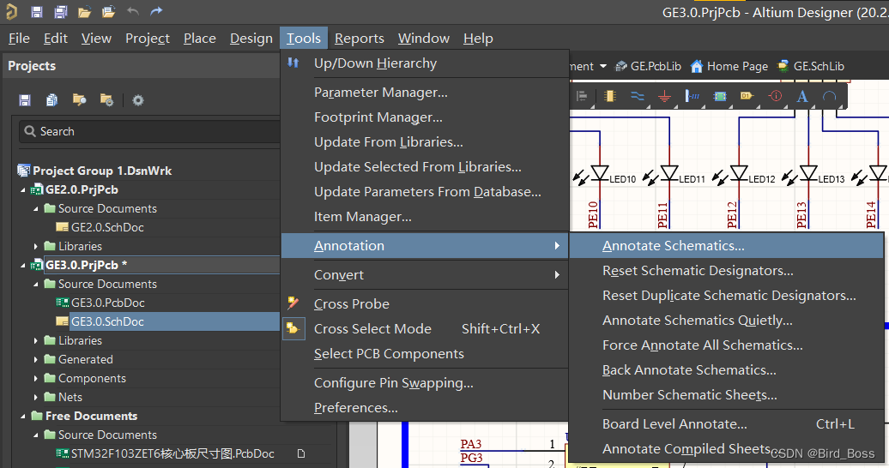Screen dimensions: 889x468
Task: Click the Open Project icon in the title bar
Action: 108,11
